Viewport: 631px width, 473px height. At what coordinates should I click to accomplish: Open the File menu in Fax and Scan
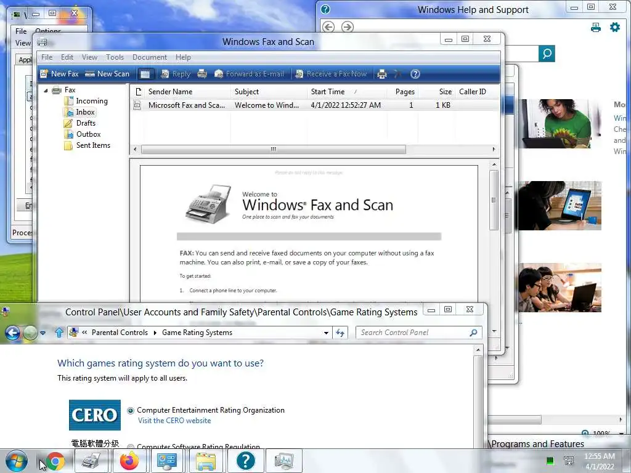[47, 57]
